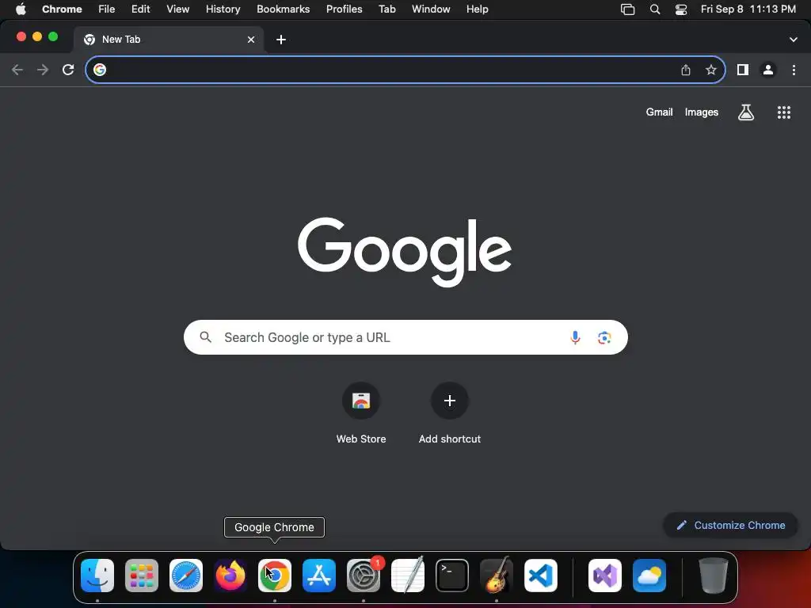Image resolution: width=811 pixels, height=608 pixels.
Task: Launch Safari from the Dock
Action: (186, 576)
